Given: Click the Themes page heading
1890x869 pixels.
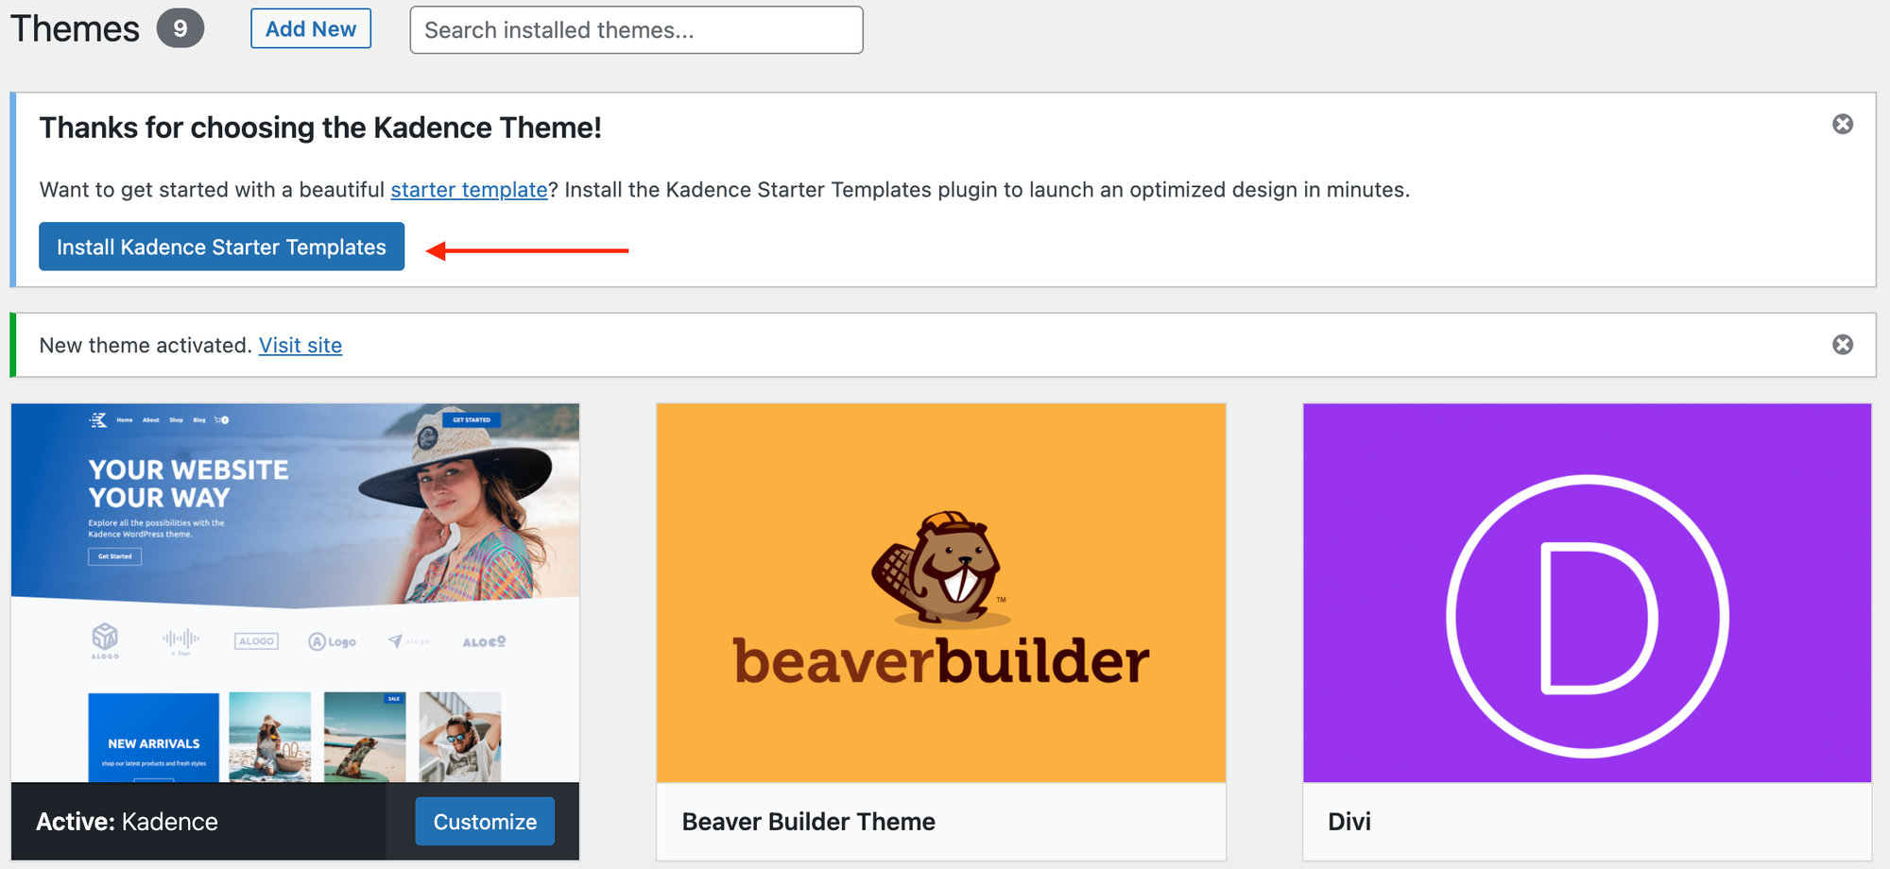Looking at the screenshot, I should [76, 29].
